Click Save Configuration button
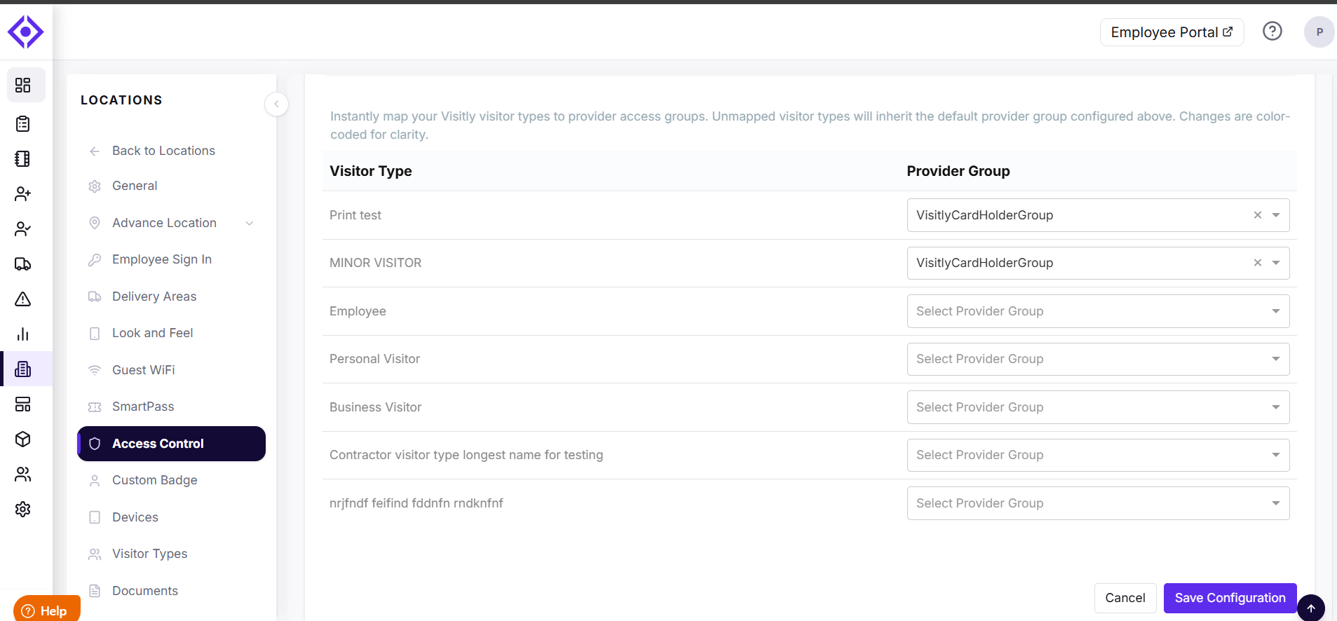The image size is (1337, 621). pos(1230,598)
